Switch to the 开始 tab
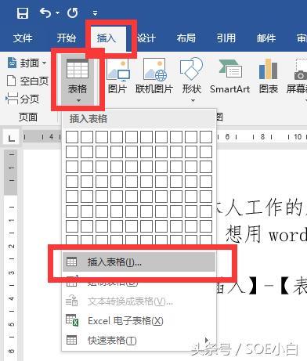Image resolution: width=307 pixels, height=361 pixels. (67, 38)
